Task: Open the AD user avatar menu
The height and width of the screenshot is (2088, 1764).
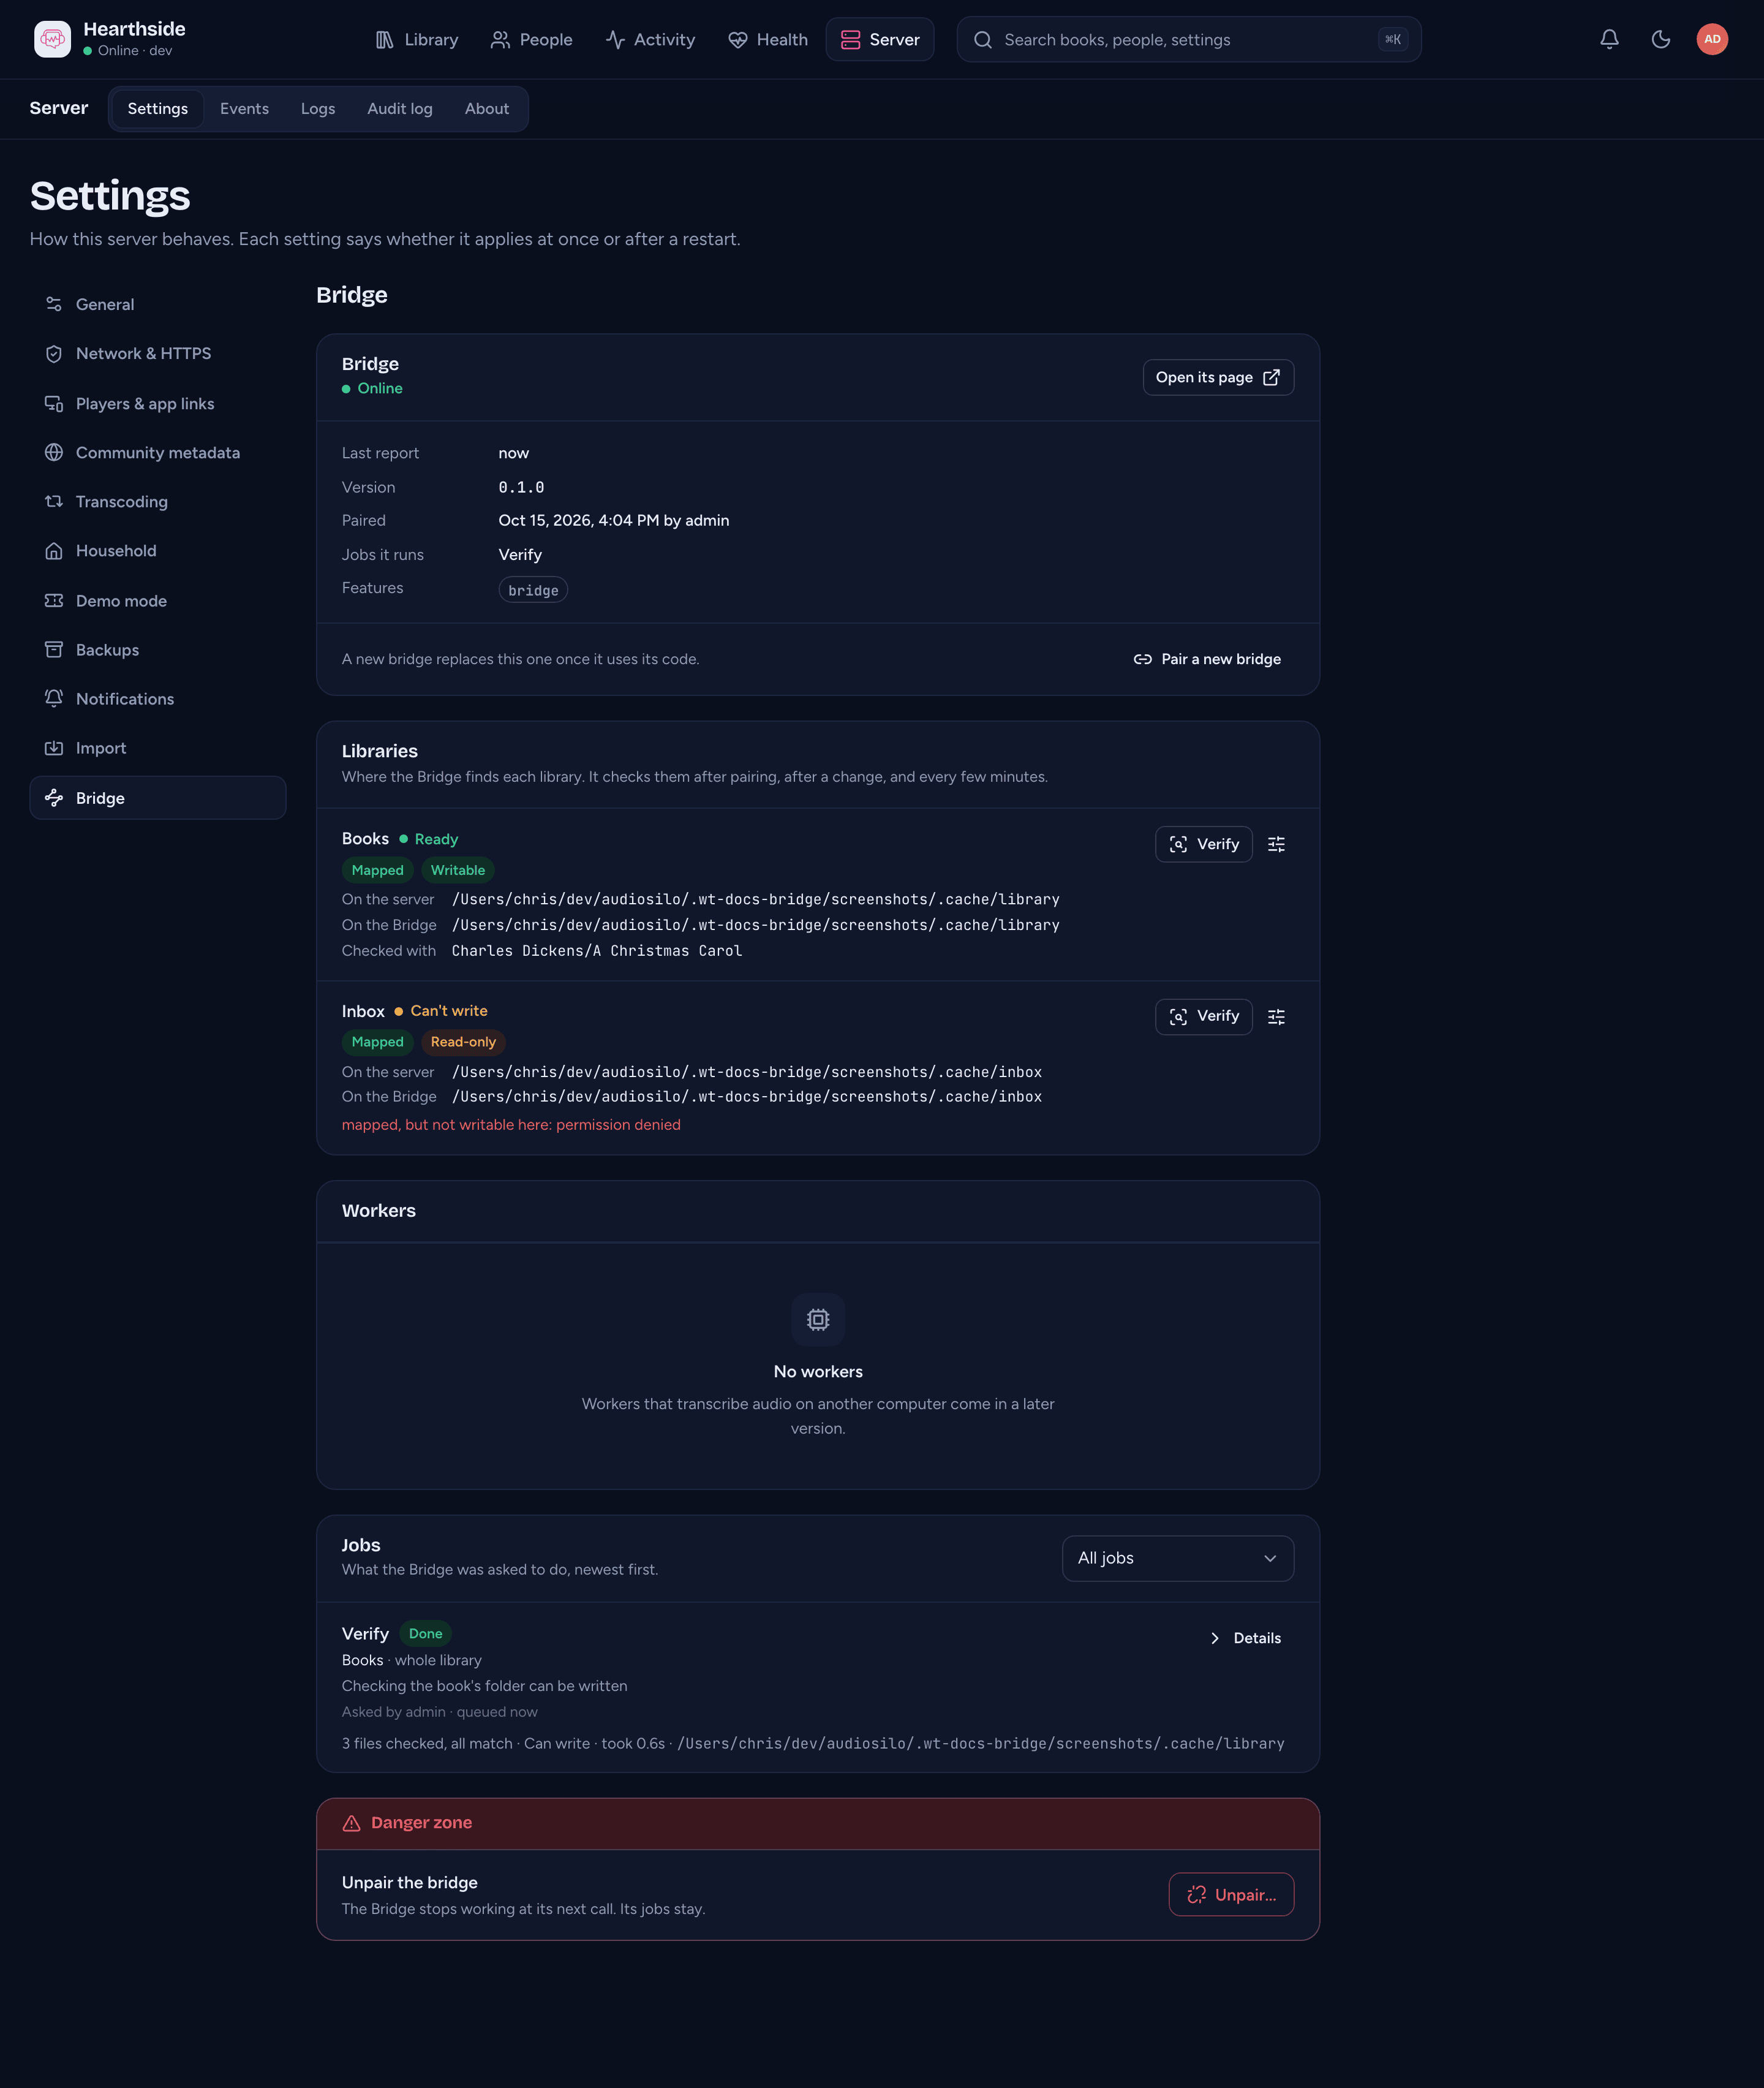Action: (1712, 39)
